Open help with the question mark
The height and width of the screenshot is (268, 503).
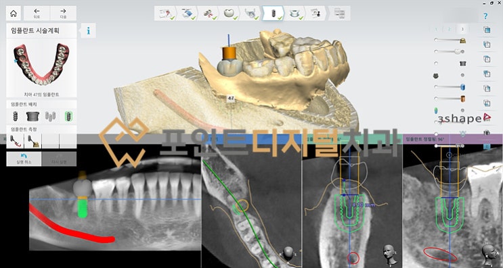[485, 16]
